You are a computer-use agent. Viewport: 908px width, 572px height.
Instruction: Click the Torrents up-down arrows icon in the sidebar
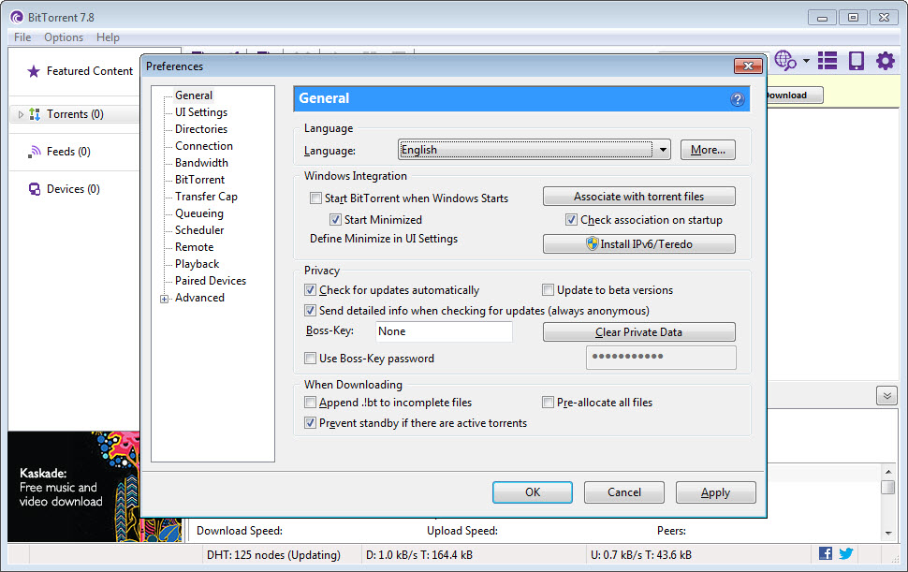coord(35,114)
